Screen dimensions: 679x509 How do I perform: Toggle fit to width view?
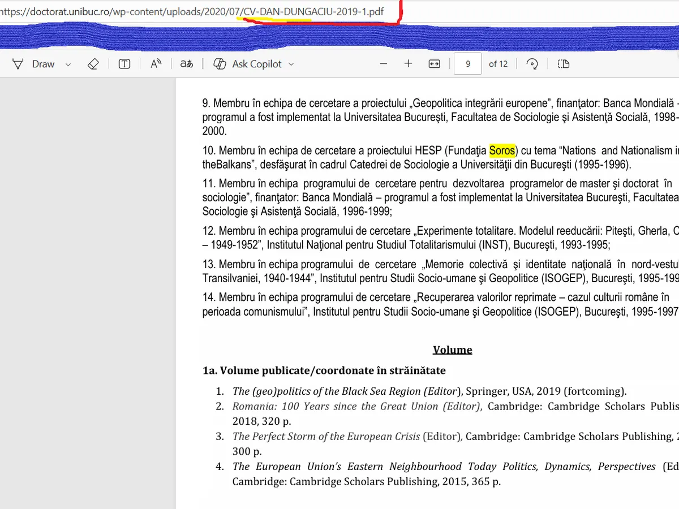(x=434, y=64)
